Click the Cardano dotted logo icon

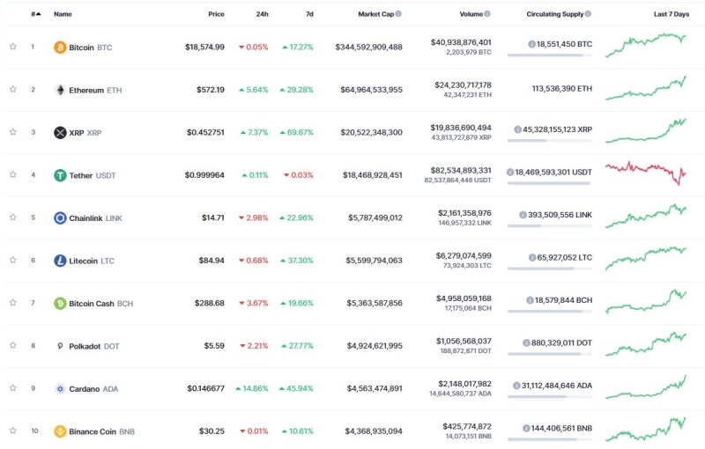pos(60,388)
